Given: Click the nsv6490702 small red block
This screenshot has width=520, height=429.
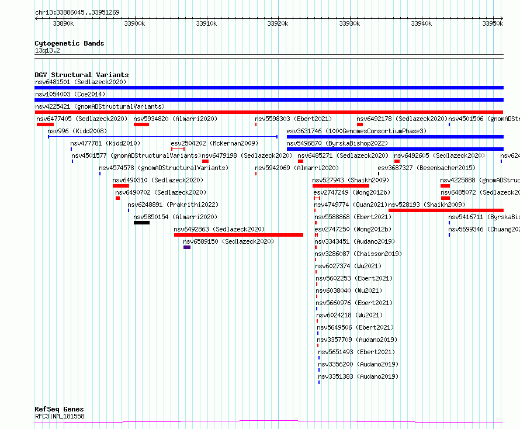Looking at the screenshot, I should pos(117,198).
